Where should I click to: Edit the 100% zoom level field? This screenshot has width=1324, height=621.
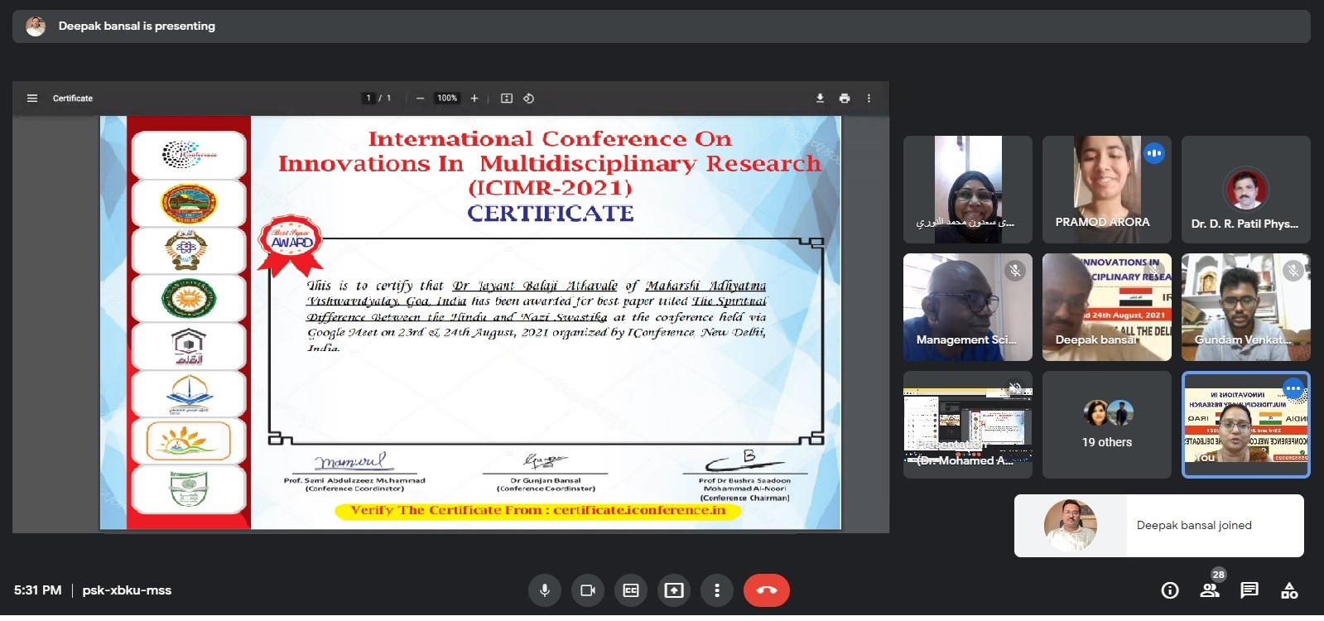click(447, 99)
